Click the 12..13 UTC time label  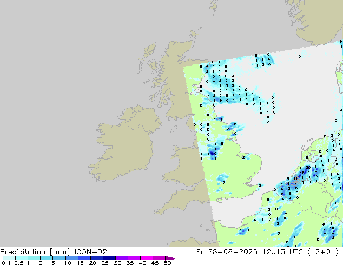tap(282, 252)
